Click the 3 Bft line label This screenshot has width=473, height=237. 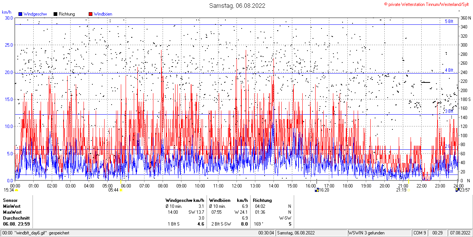click(x=449, y=111)
